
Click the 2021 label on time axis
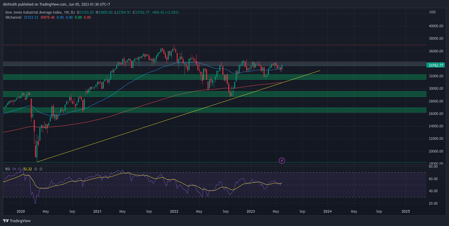(97, 211)
